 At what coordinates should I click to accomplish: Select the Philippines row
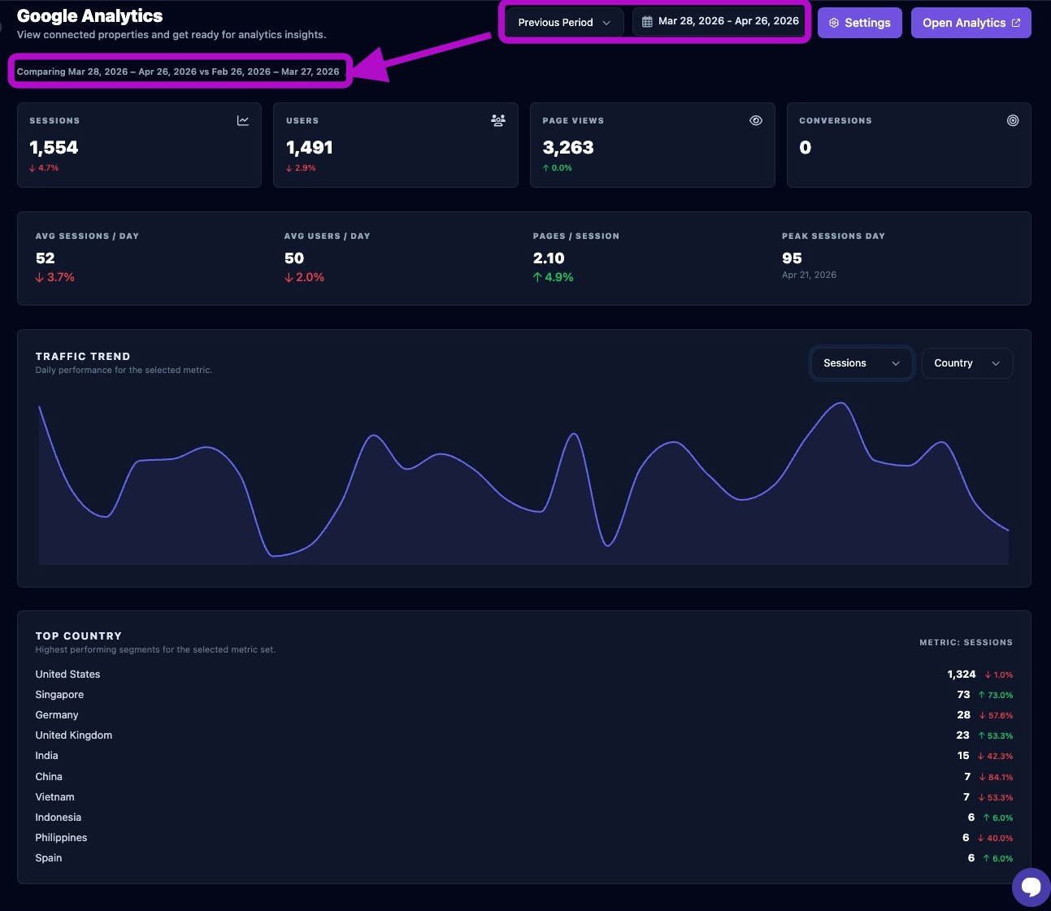(524, 838)
